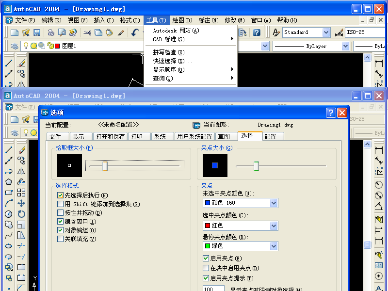Select the Rotate modify tool
388x291 pixels.
tap(21, 214)
